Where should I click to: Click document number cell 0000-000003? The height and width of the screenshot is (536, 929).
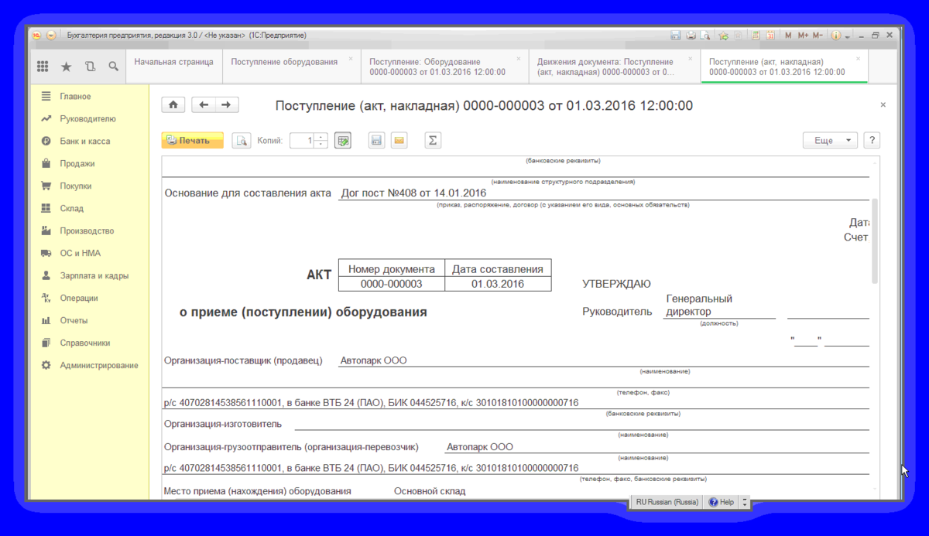[392, 284]
